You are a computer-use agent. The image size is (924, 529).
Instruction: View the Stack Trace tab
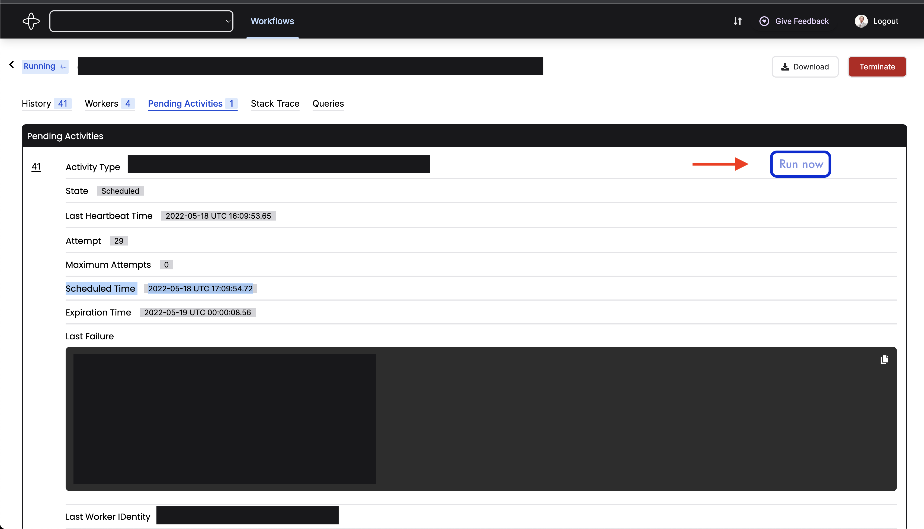click(275, 104)
